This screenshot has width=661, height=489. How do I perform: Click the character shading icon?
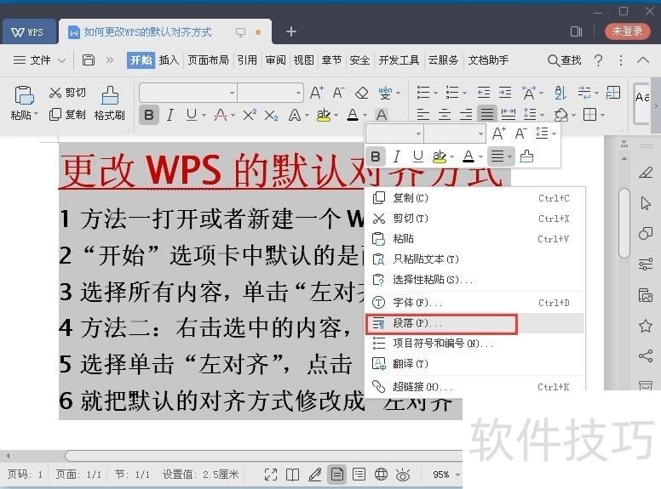point(382,115)
